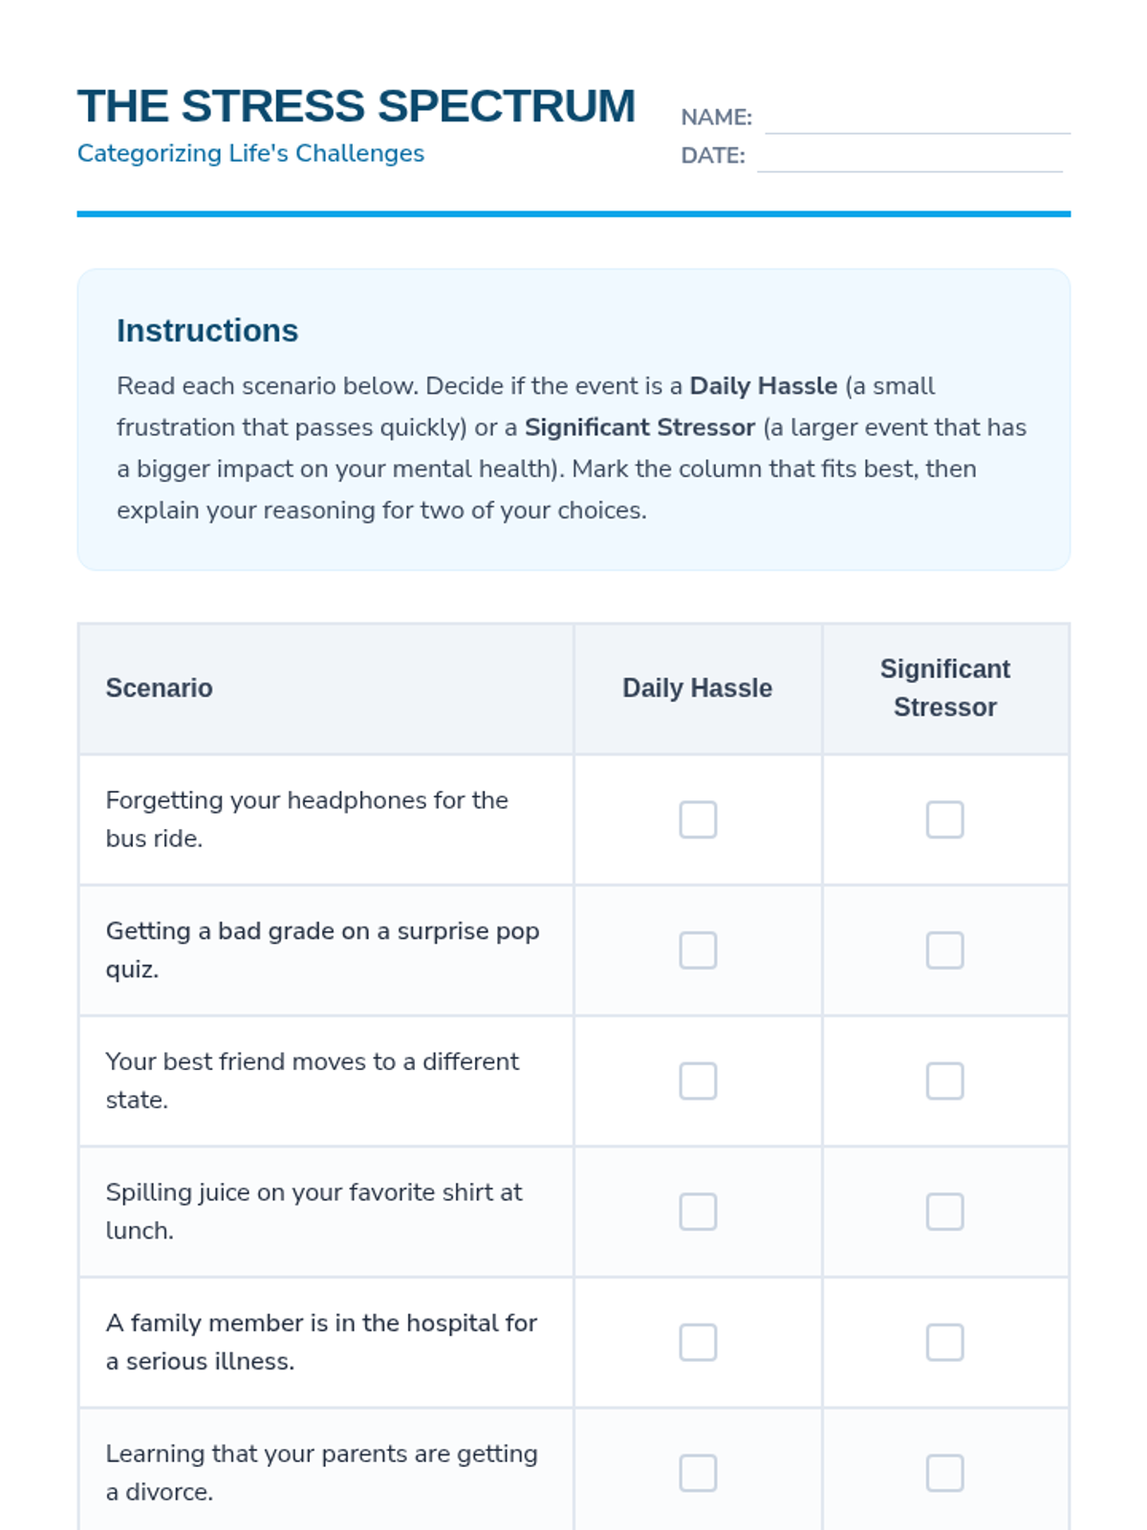Check Significant Stressor for forgetting headphones
1147x1530 pixels.
pyautogui.click(x=944, y=820)
